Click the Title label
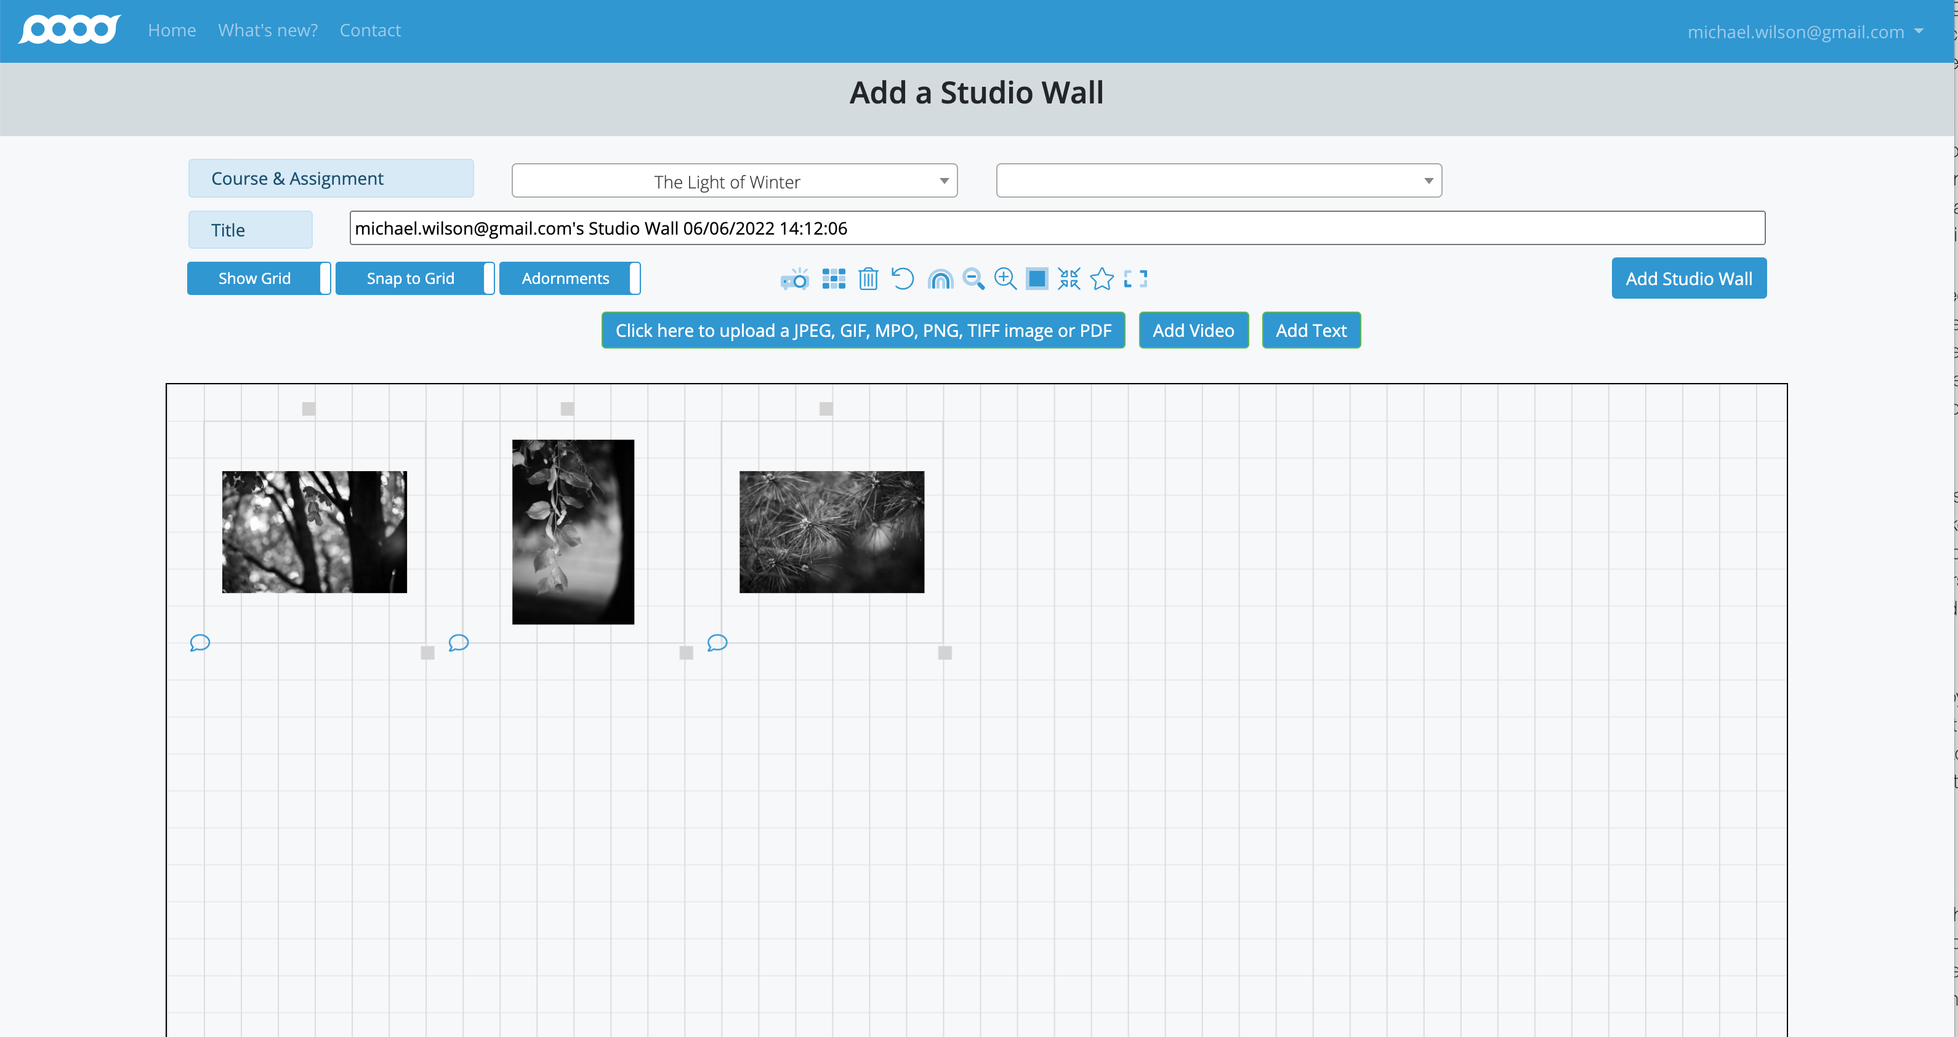 pyautogui.click(x=250, y=230)
